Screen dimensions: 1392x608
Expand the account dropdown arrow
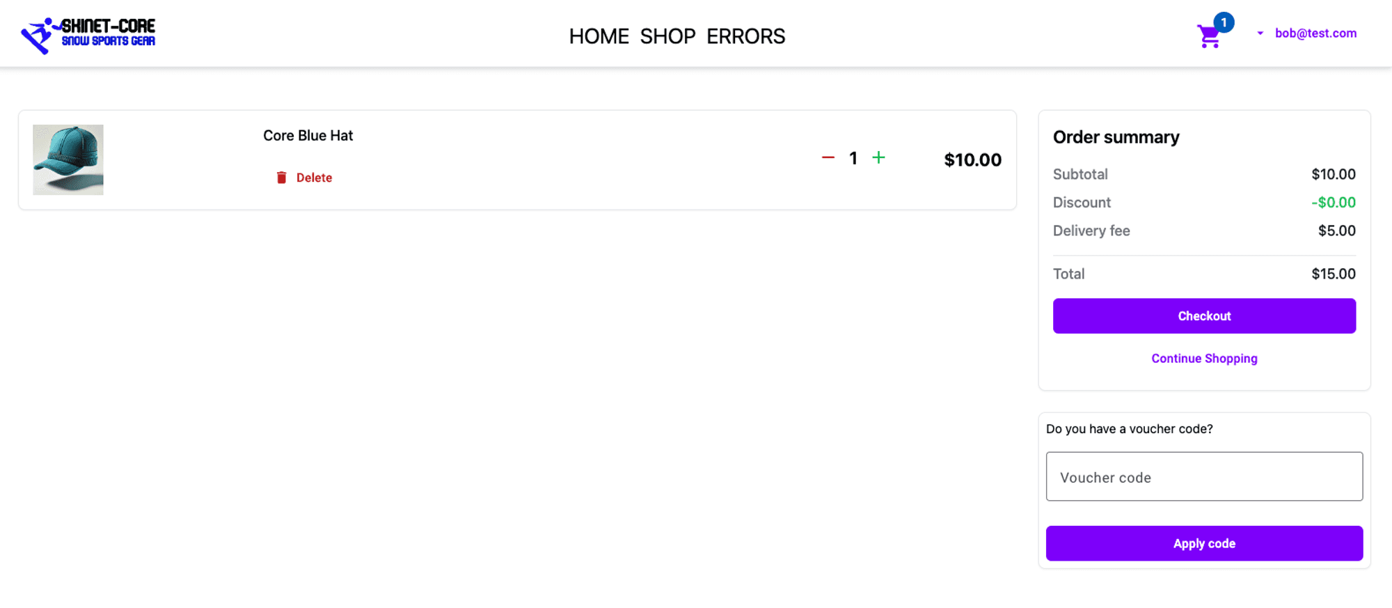(1260, 33)
